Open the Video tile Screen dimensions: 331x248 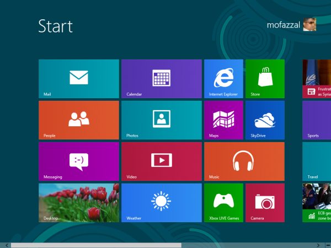coord(162,161)
